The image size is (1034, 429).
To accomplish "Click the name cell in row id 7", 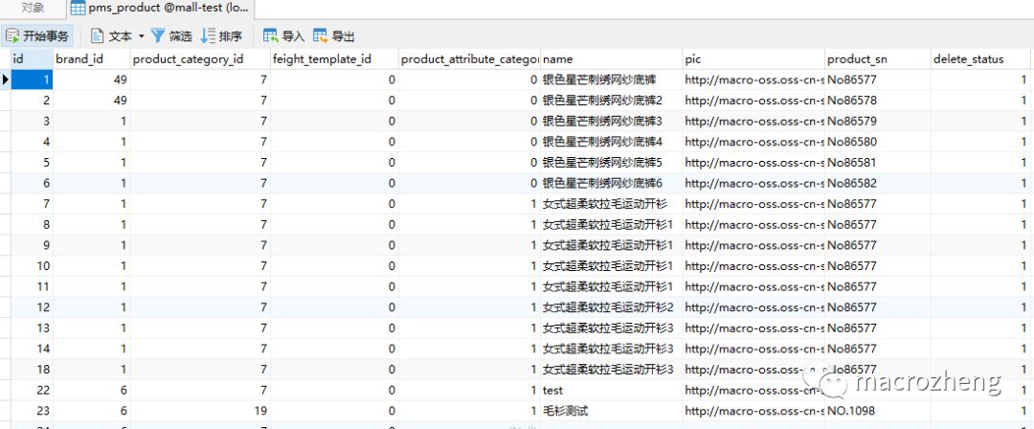I will coord(611,204).
